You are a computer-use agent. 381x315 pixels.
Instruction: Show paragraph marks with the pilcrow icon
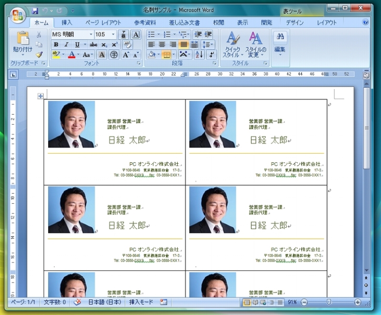click(x=211, y=54)
